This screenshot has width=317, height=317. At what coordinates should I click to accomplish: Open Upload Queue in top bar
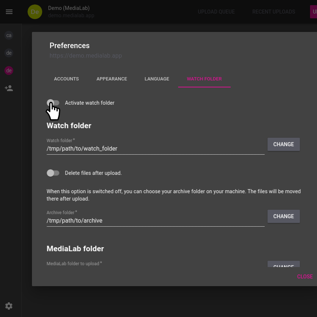coord(216,12)
